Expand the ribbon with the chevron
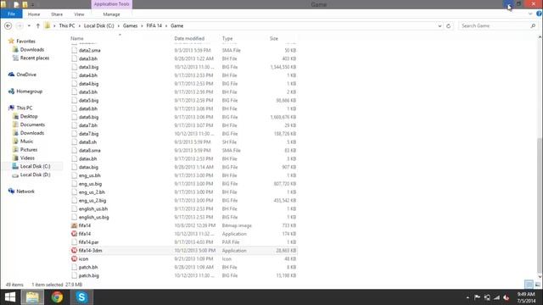The image size is (543, 305). 530,14
